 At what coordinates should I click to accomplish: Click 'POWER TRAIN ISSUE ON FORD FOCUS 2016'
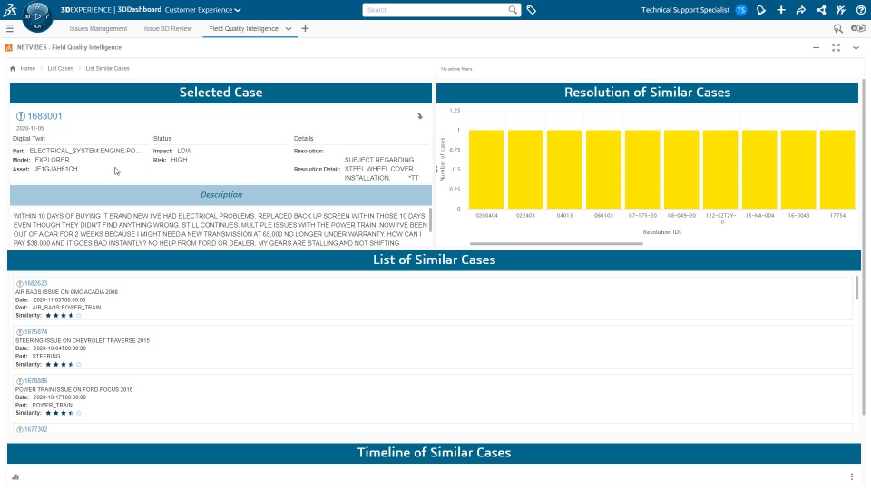[73, 389]
